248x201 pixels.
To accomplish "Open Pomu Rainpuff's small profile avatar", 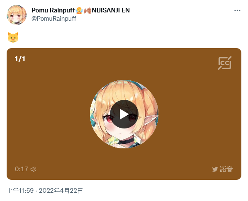I will (17, 15).
